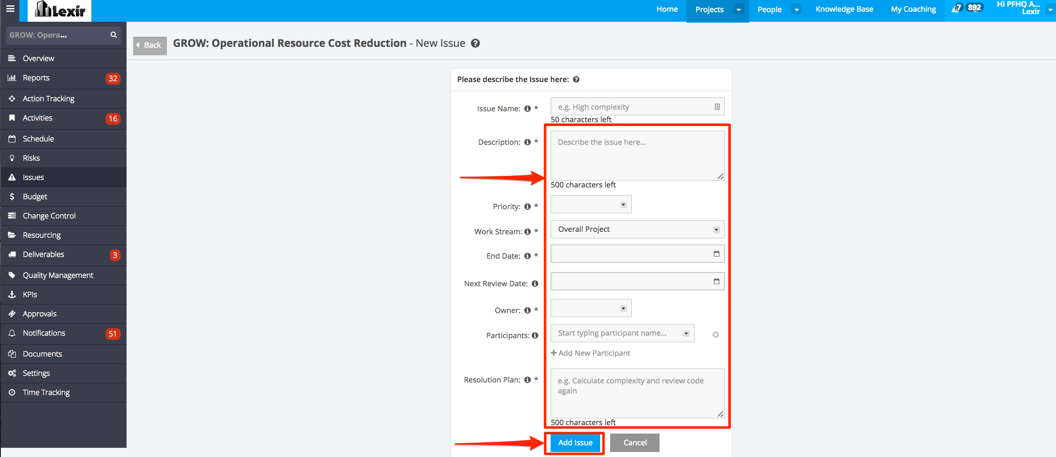The image size is (1056, 457).
Task: Click Add New Participant link
Action: [x=590, y=353]
